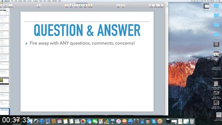The width and height of the screenshot is (222, 125).
Task: Open Launchpad from the Dock
Action: click(x=36, y=121)
